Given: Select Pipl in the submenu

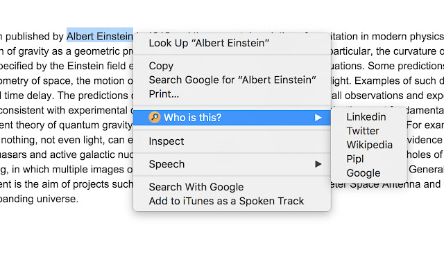Looking at the screenshot, I should tap(355, 159).
